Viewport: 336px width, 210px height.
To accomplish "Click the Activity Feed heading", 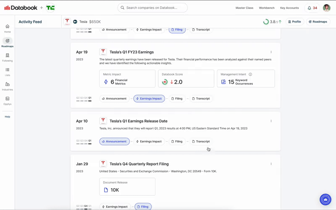I will tap(30, 22).
